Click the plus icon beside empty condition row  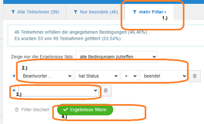[x=14, y=90]
